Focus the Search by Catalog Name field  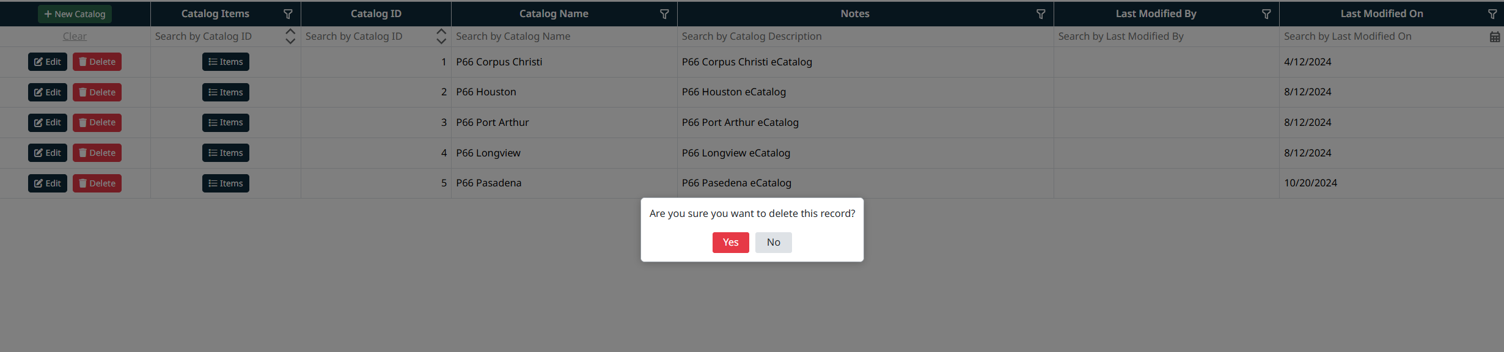point(562,37)
